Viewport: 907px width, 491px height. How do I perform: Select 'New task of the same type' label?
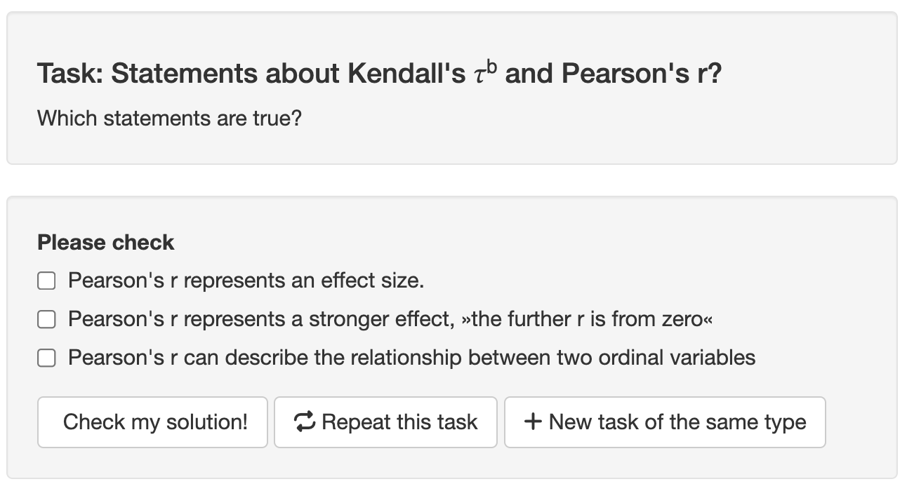(x=677, y=422)
